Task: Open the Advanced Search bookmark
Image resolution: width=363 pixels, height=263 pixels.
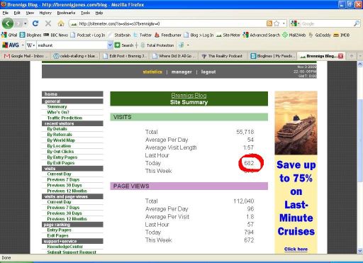Action: (x=262, y=35)
